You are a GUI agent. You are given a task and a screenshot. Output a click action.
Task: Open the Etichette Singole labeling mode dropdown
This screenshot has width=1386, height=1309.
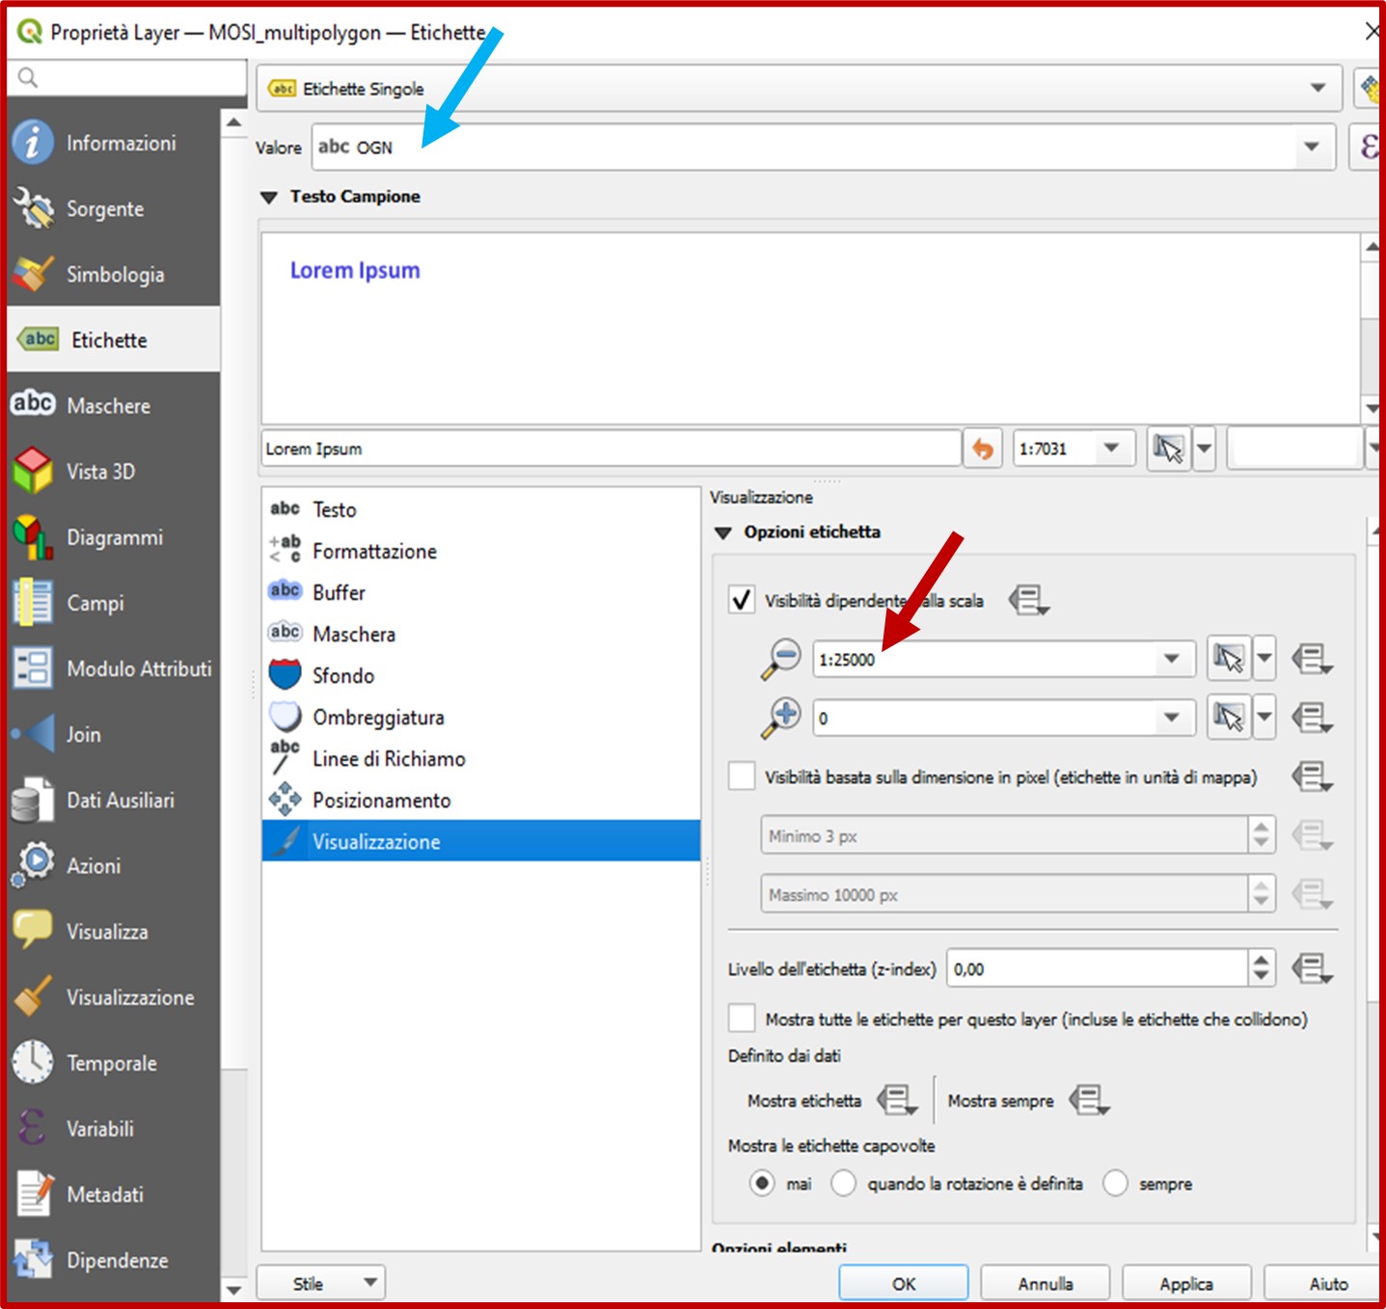tap(1318, 88)
